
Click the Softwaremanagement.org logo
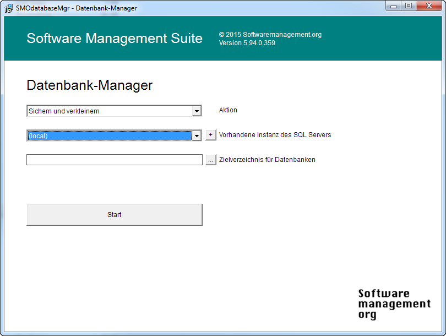pyautogui.click(x=394, y=304)
